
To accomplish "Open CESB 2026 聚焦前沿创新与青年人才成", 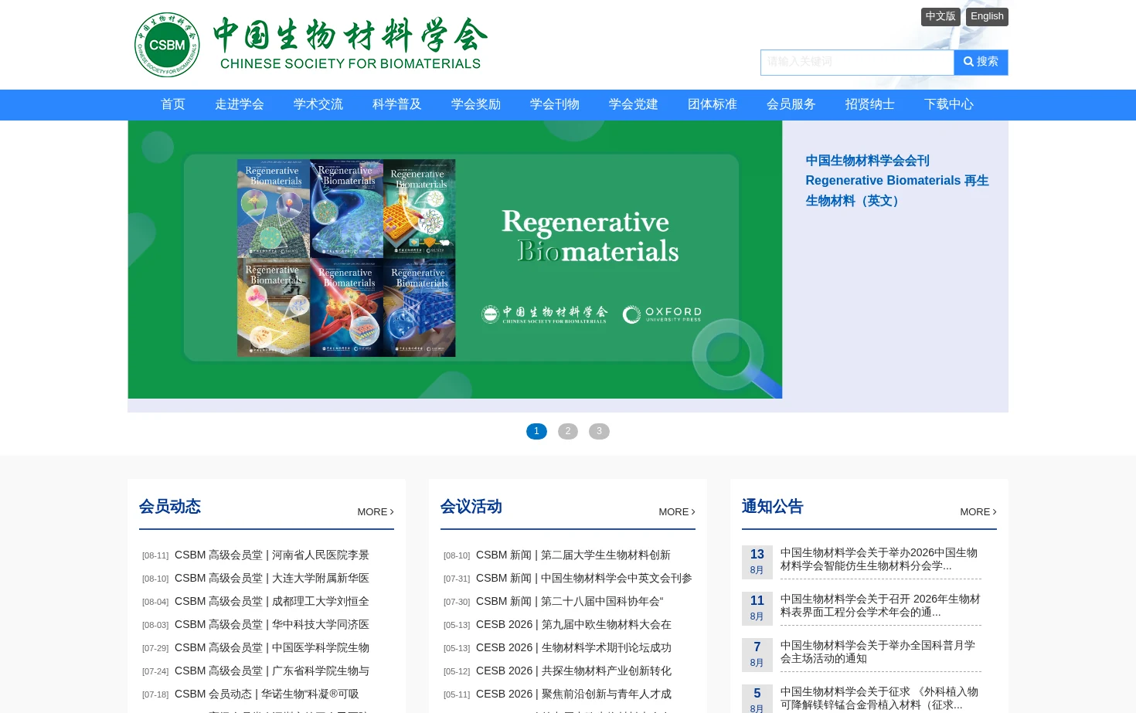I will click(573, 694).
